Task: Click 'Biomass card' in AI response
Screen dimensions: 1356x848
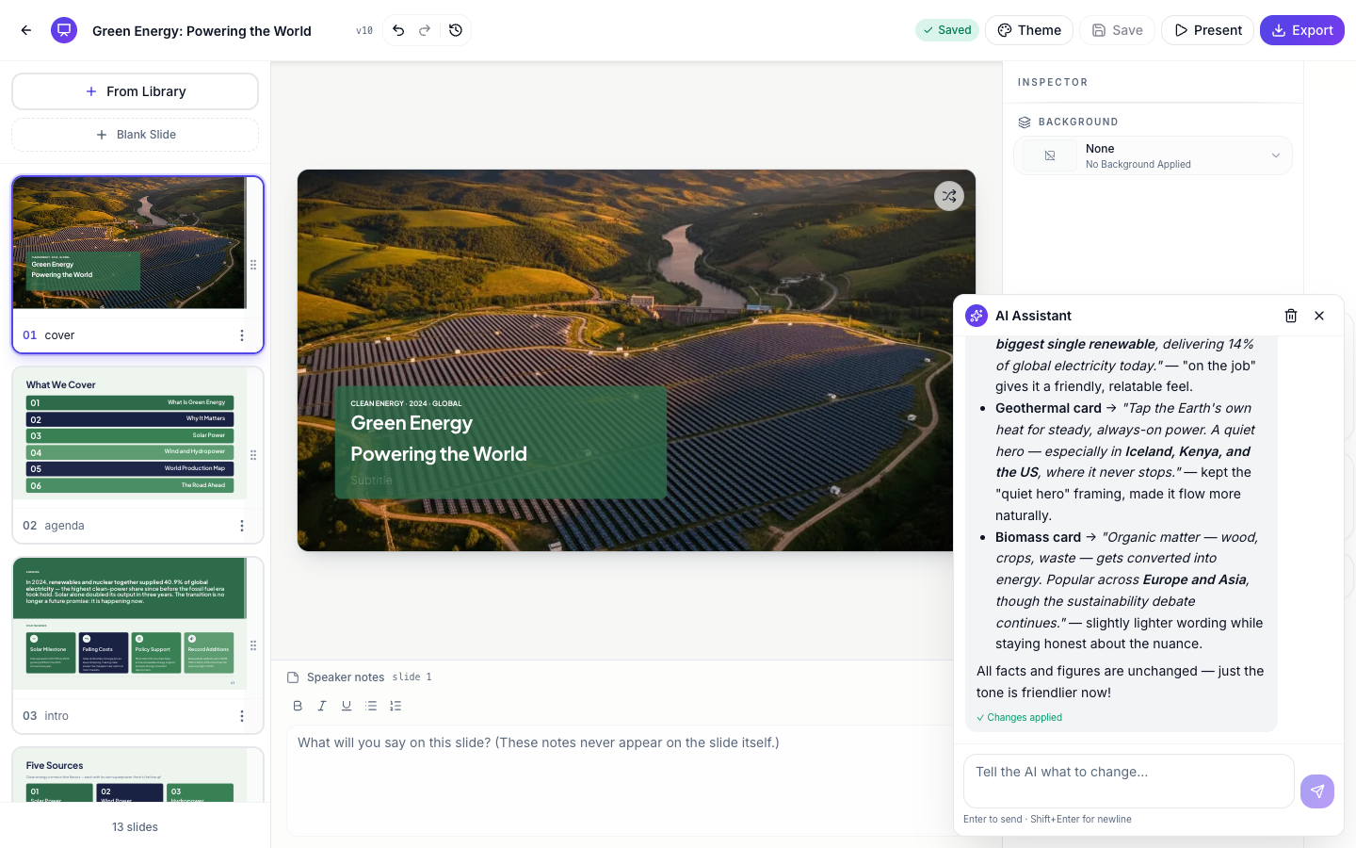Action: click(x=1038, y=537)
